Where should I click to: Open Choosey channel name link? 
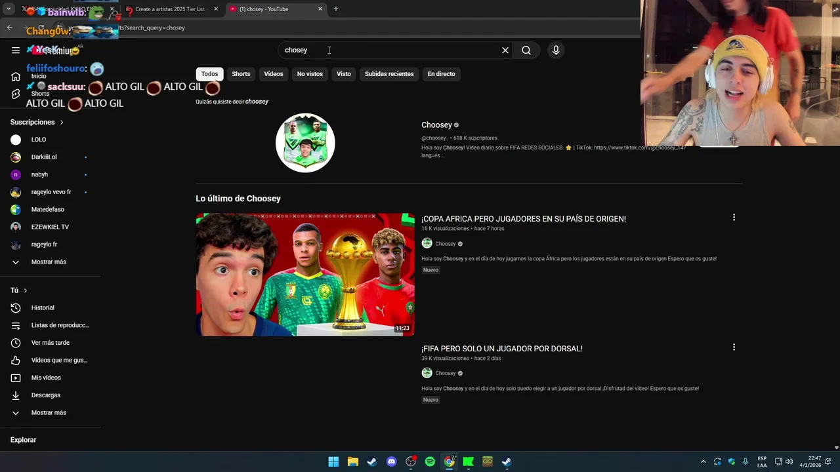click(x=437, y=125)
